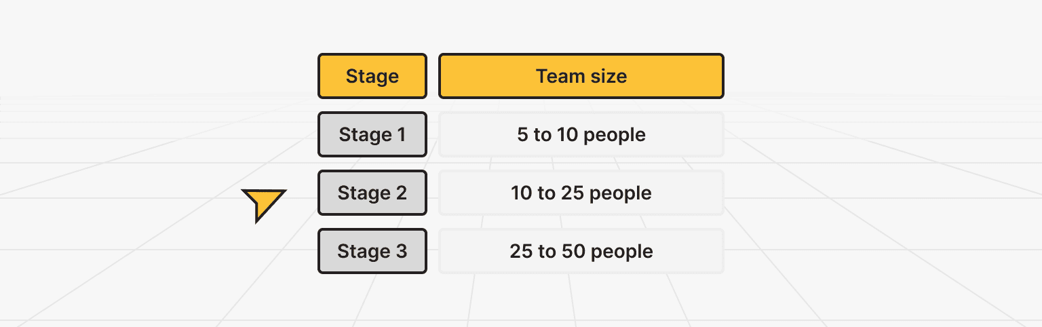Image resolution: width=1042 pixels, height=327 pixels.
Task: Choose the Stage 3 row label
Action: (372, 251)
